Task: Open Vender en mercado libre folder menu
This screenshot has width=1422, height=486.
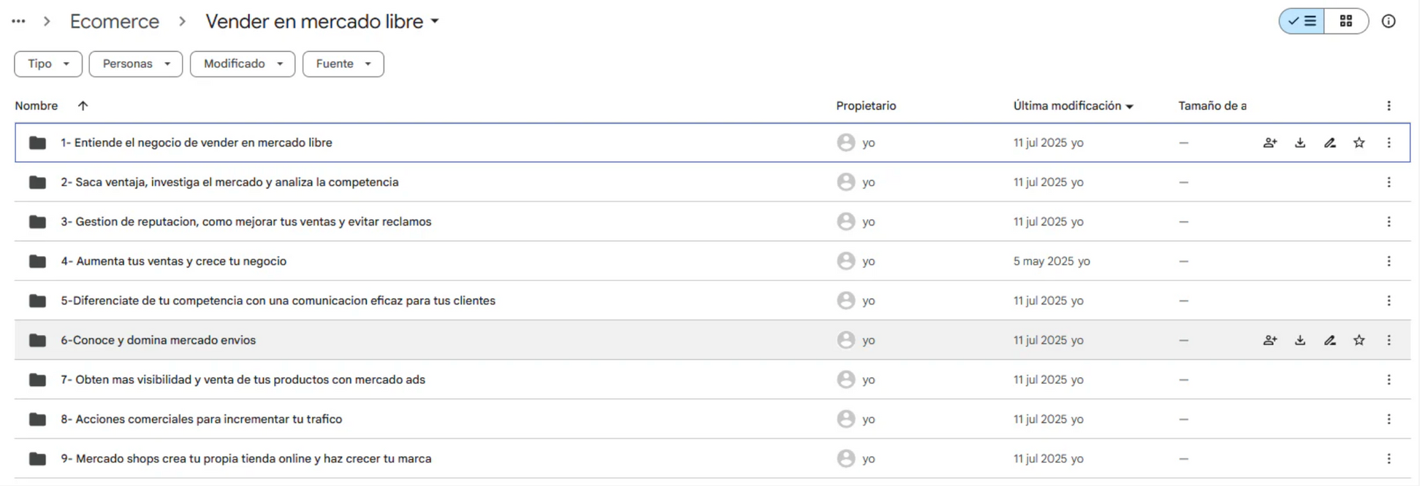Action: tap(322, 21)
